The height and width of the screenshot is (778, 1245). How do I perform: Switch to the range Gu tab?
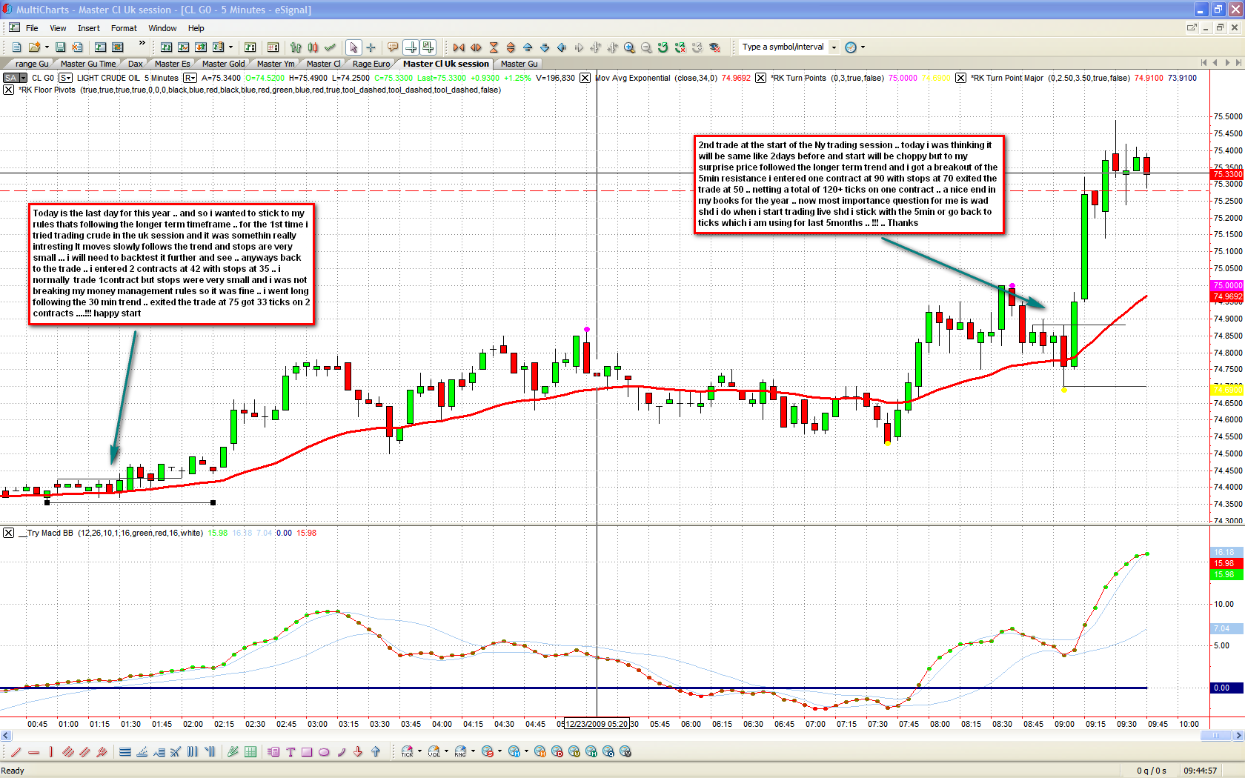pyautogui.click(x=32, y=64)
